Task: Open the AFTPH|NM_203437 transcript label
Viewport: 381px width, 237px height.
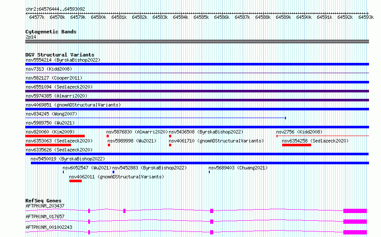Action: point(45,206)
